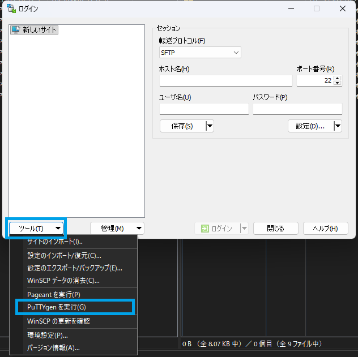Click the パスワード text field
This screenshot has height=357, width=358.
297,109
